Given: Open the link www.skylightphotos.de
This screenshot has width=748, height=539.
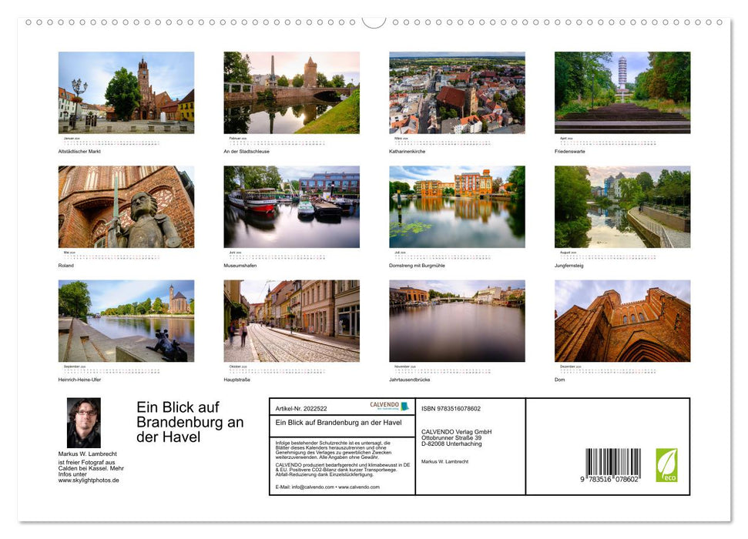Looking at the screenshot, I should coord(90,478).
